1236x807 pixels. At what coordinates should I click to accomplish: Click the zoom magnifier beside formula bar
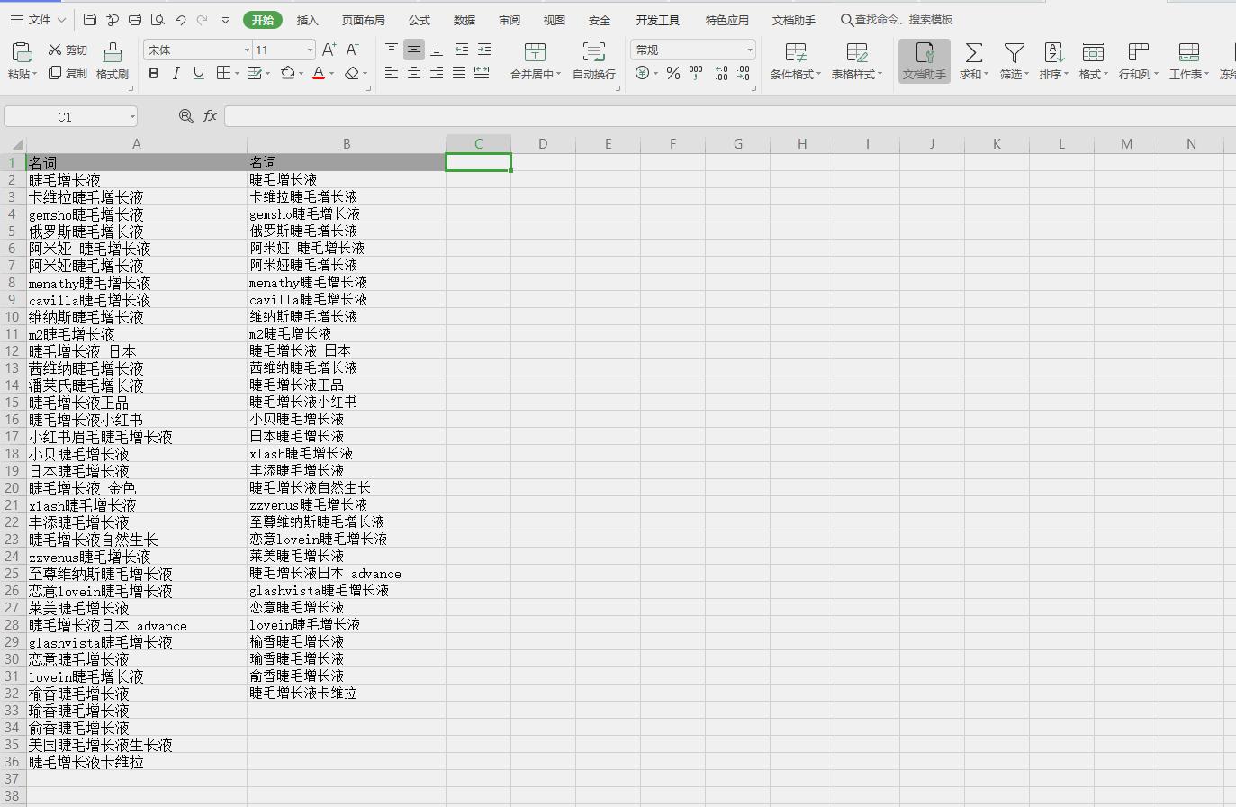tap(185, 116)
